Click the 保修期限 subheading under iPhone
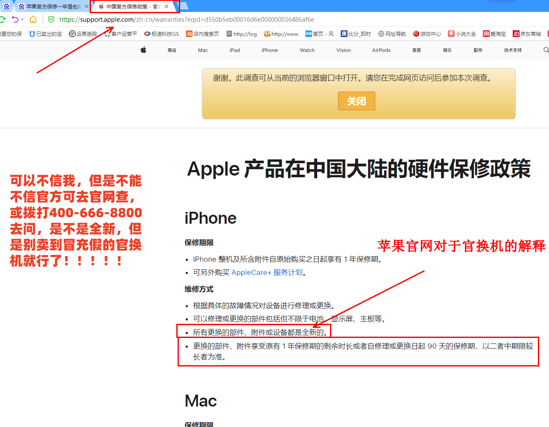549x427 pixels. [199, 242]
